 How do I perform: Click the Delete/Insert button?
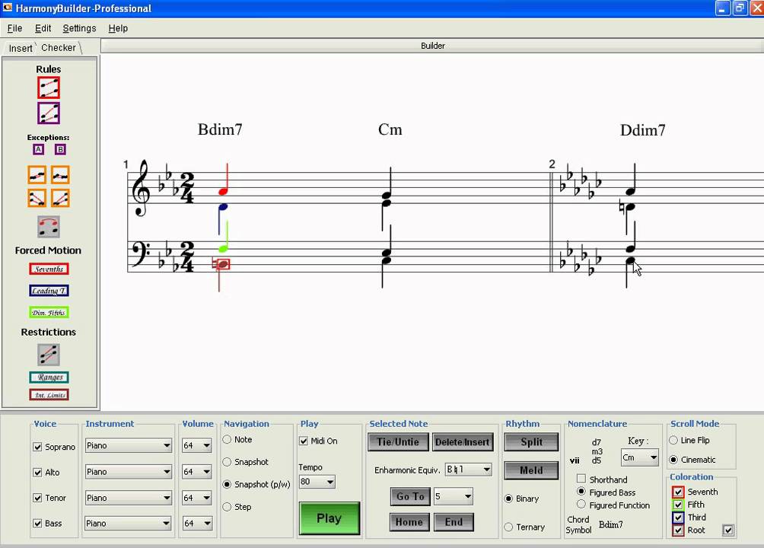click(x=463, y=442)
